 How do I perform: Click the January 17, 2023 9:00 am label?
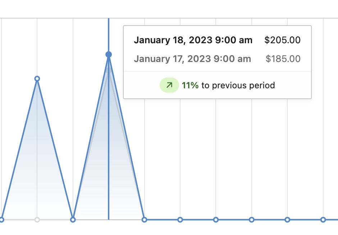192,59
